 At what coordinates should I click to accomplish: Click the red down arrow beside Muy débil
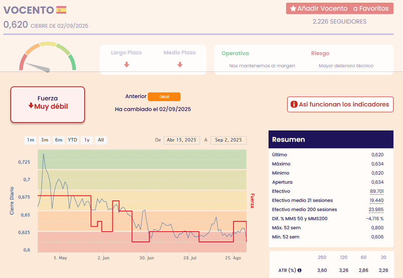31,106
